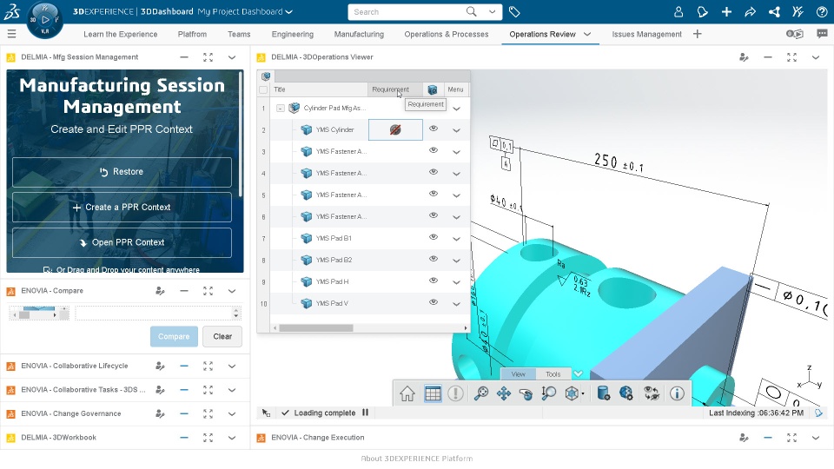The height and width of the screenshot is (469, 834).
Task: Open the compass play button
Action: tap(45, 20)
